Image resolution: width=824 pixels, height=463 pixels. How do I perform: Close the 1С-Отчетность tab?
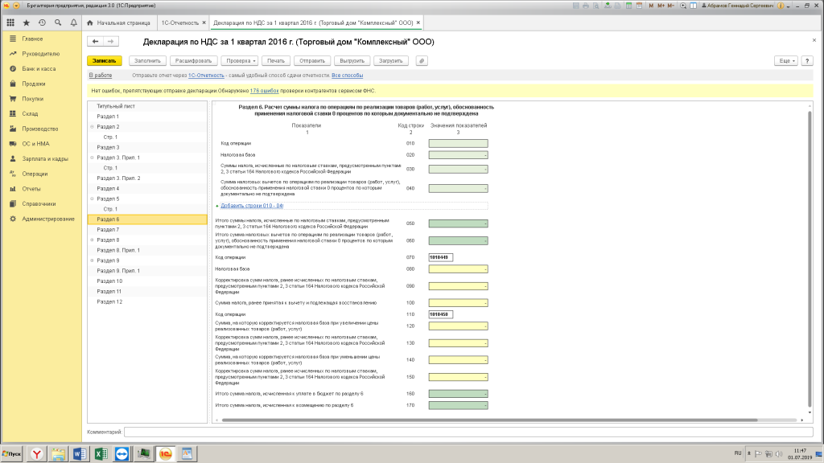click(x=204, y=23)
